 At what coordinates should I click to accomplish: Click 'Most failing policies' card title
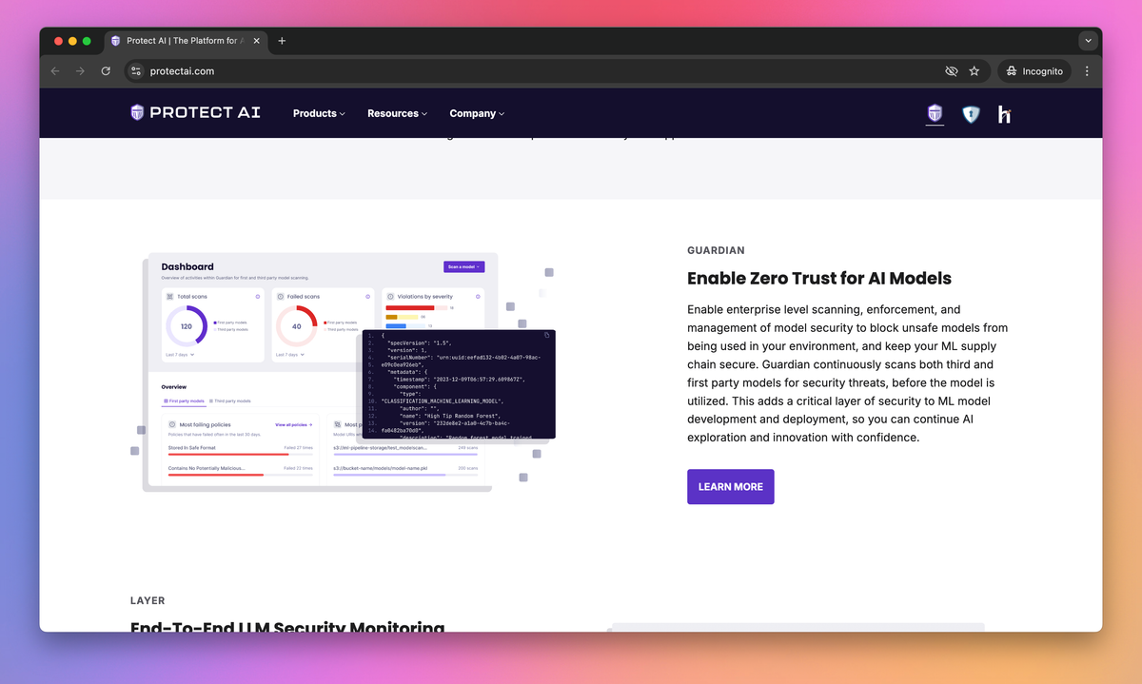pos(204,424)
